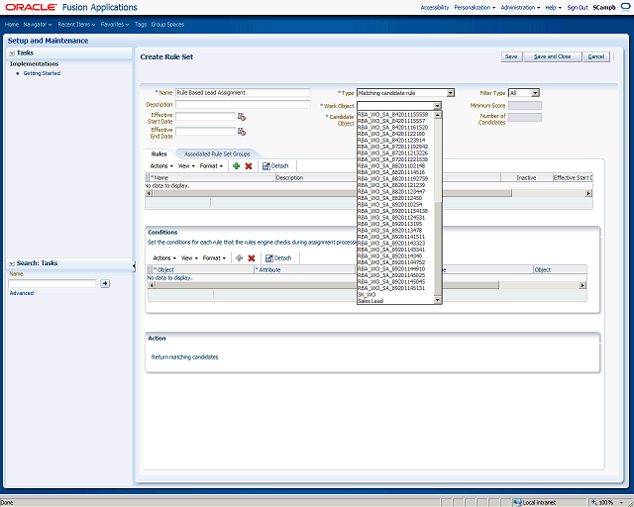Open the Effective Start Date calendar picker
The height and width of the screenshot is (507, 634).
point(242,117)
